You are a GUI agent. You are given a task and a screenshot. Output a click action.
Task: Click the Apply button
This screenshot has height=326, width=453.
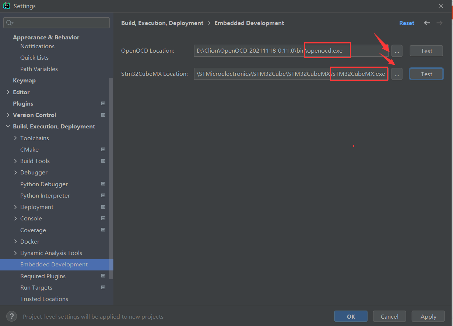pyautogui.click(x=428, y=316)
